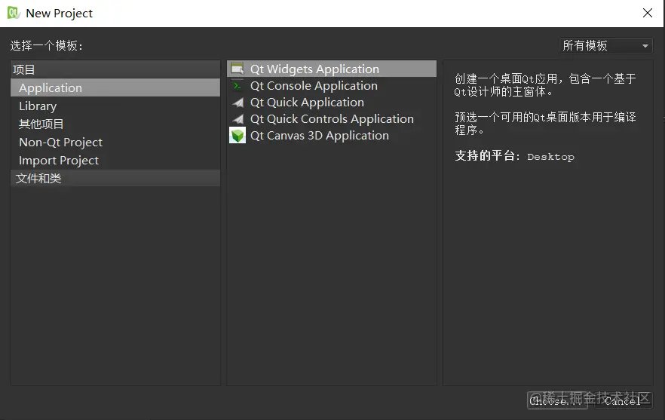Click the Cancel button
Image resolution: width=665 pixels, height=420 pixels.
(623, 400)
